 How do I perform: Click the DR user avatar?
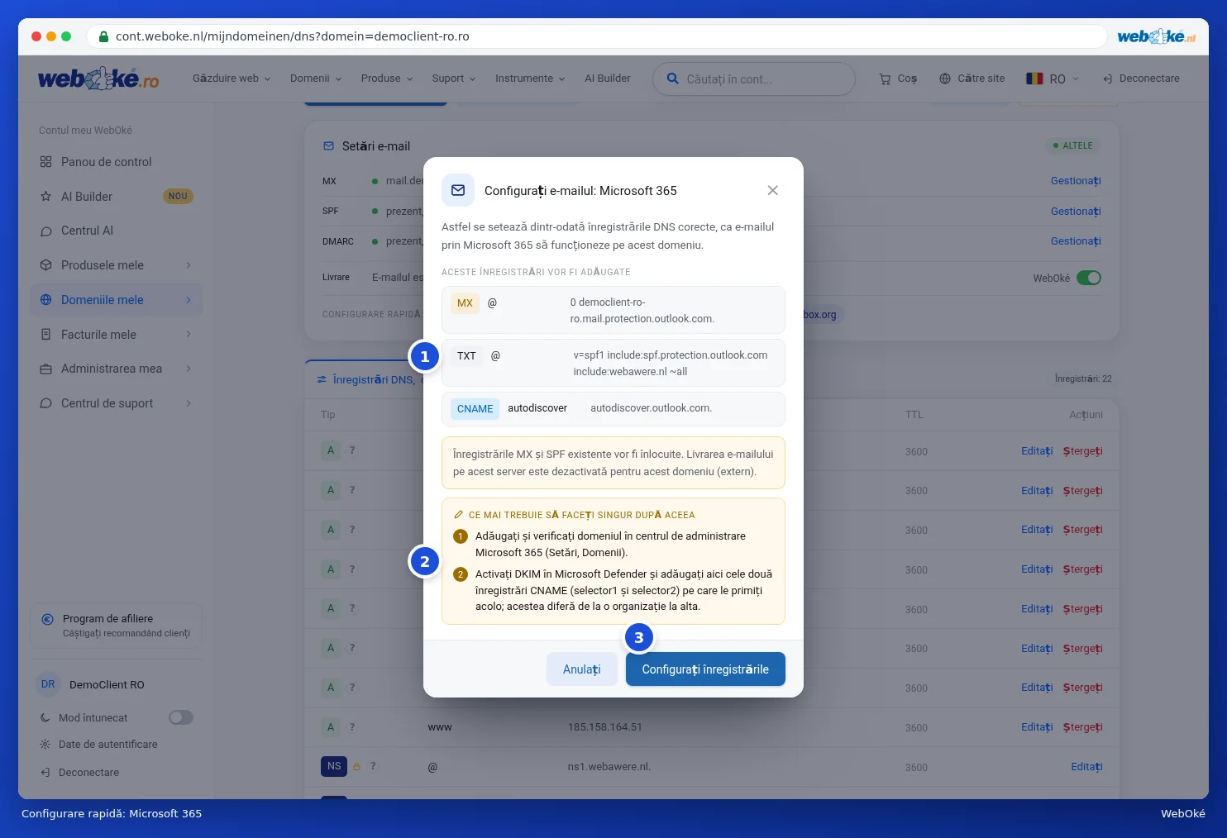click(48, 684)
